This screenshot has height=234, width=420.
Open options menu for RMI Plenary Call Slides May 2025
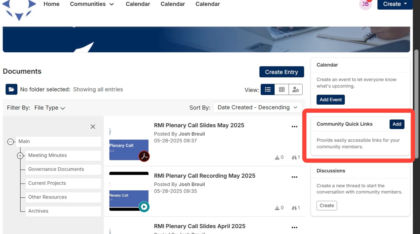click(294, 127)
